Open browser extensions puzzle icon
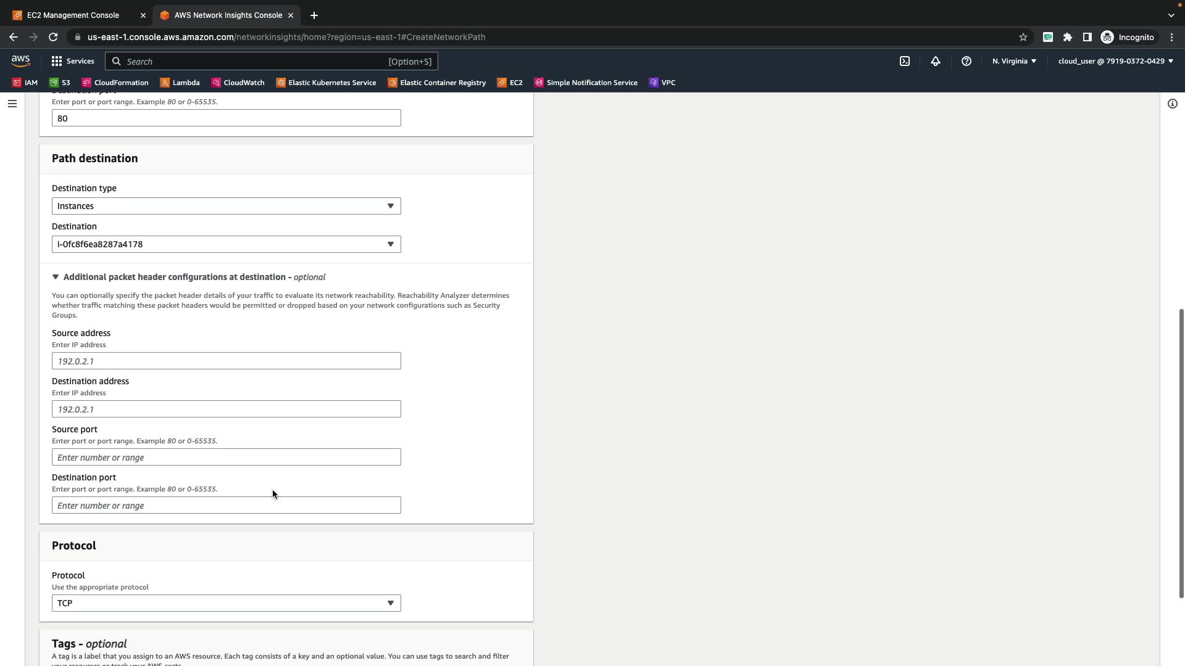 tap(1067, 37)
